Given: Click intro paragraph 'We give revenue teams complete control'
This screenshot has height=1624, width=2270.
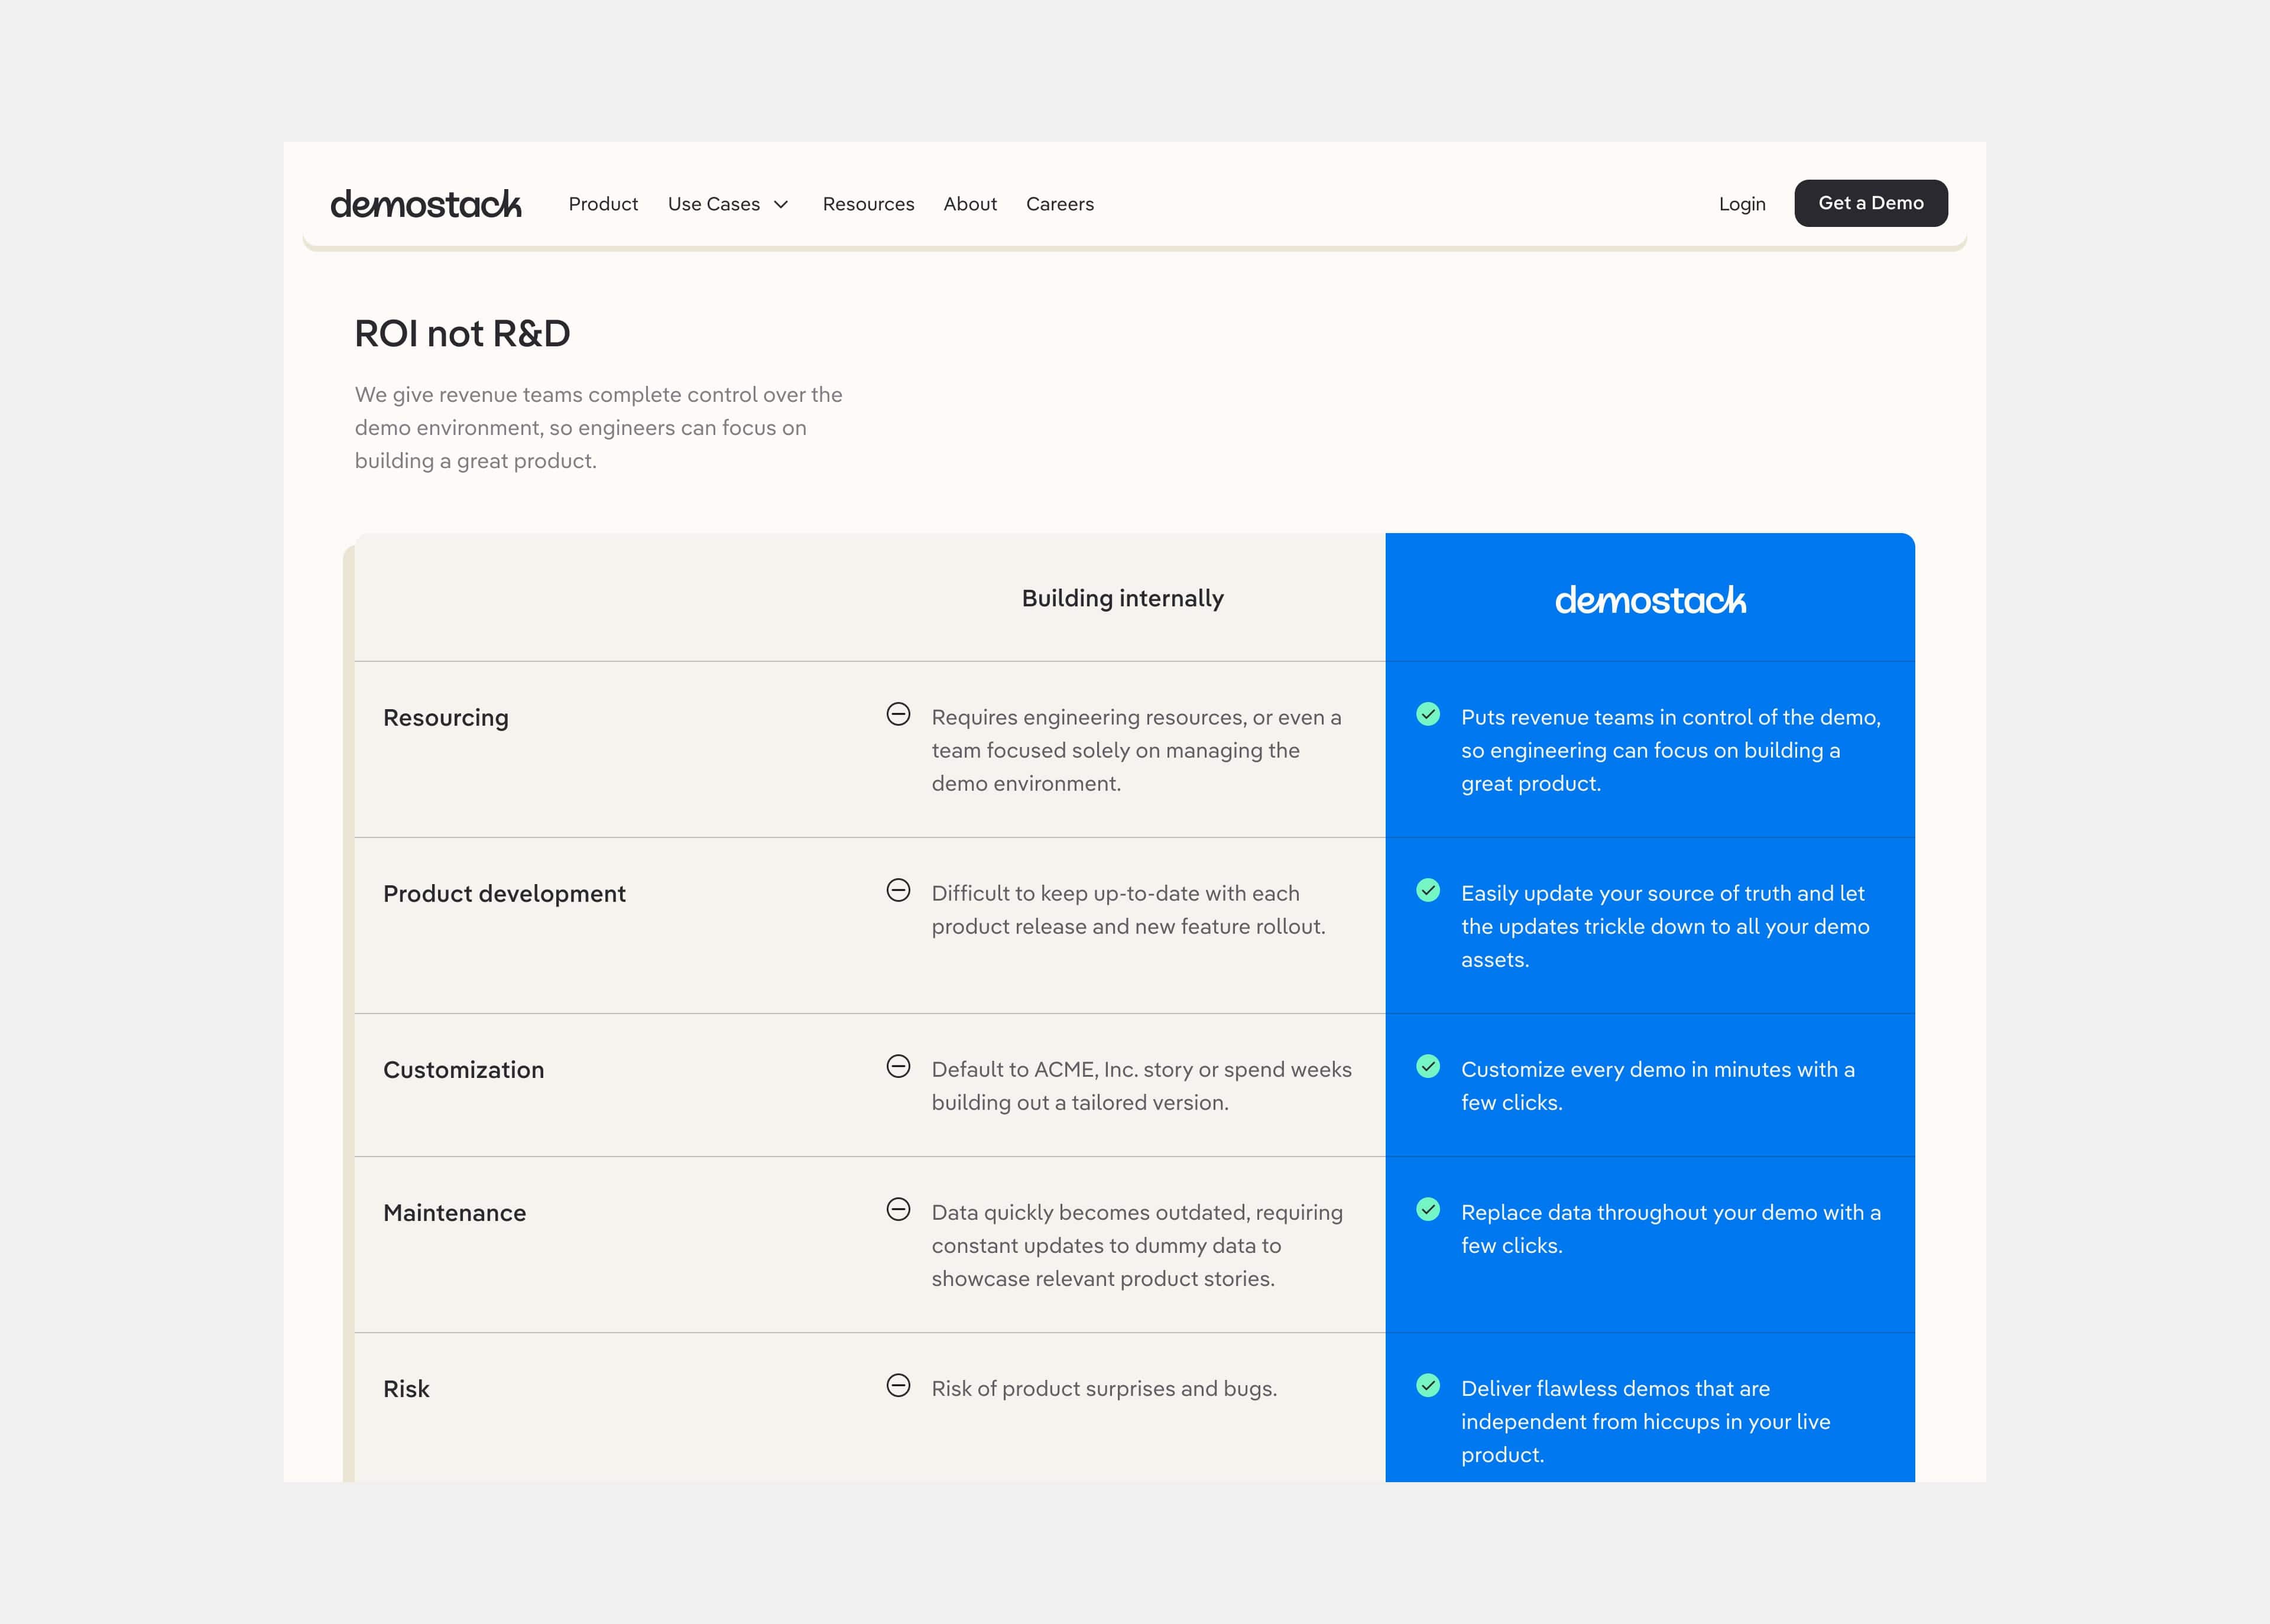Looking at the screenshot, I should [x=598, y=427].
